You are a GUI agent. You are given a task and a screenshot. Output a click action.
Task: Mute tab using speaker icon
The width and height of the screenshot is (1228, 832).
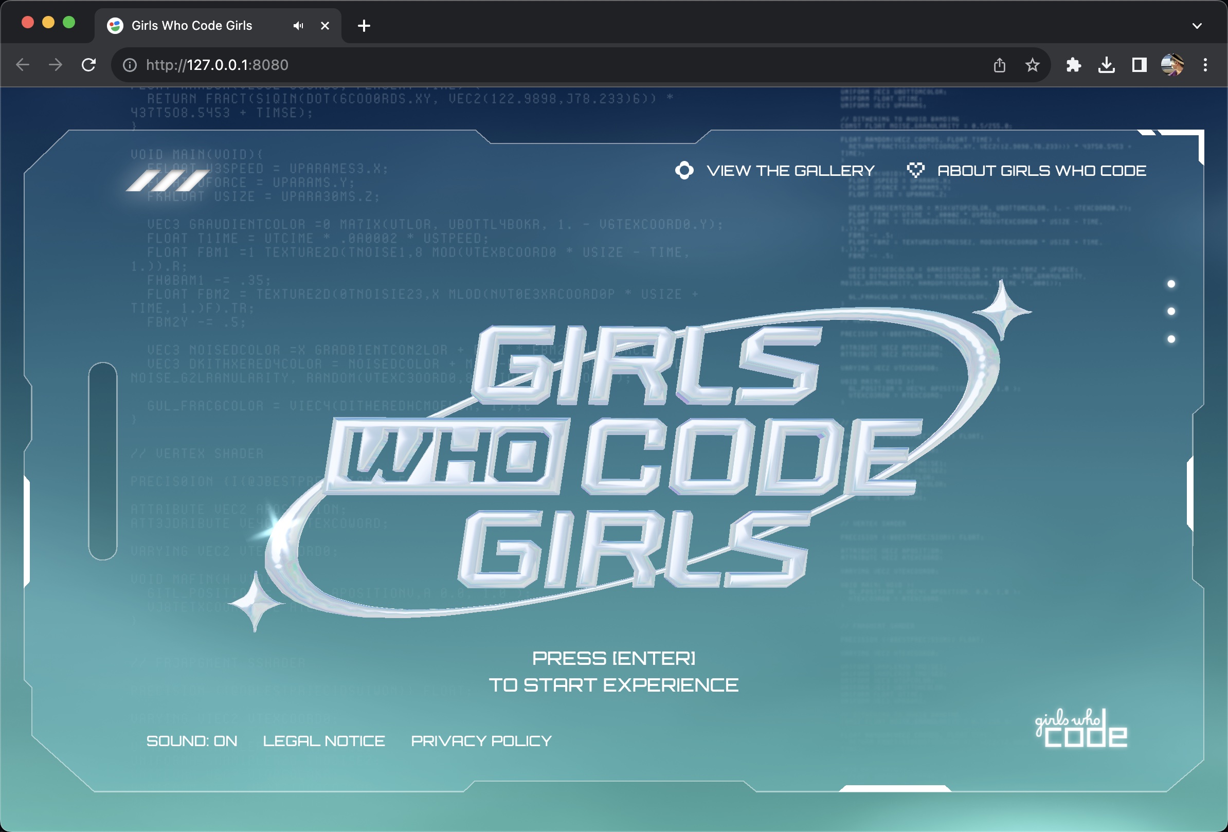pyautogui.click(x=299, y=25)
